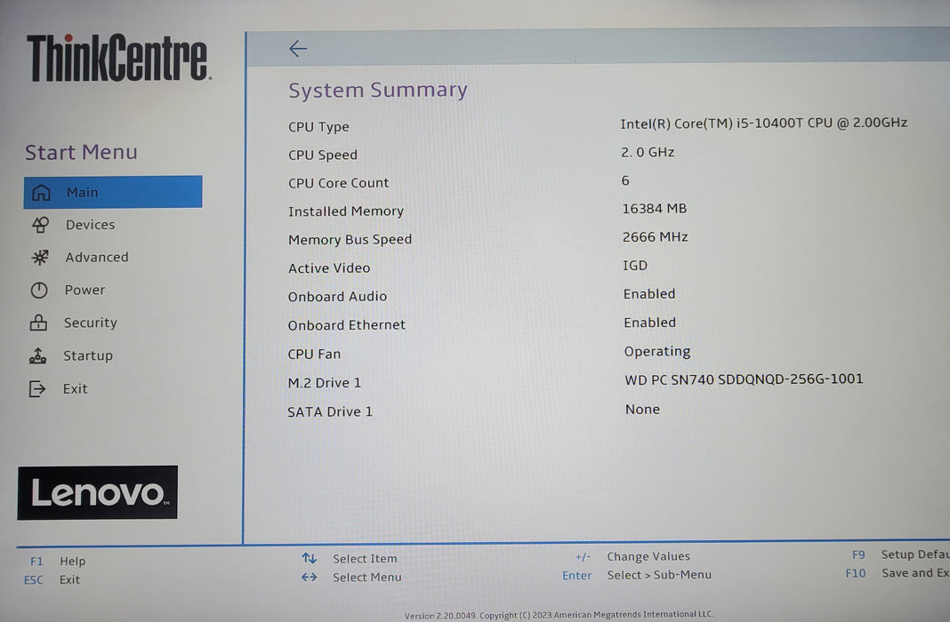This screenshot has width=950, height=622.
Task: Click the System Summary heading
Action: coord(377,90)
